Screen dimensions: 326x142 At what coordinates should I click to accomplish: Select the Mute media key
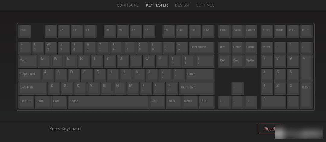click(280, 31)
